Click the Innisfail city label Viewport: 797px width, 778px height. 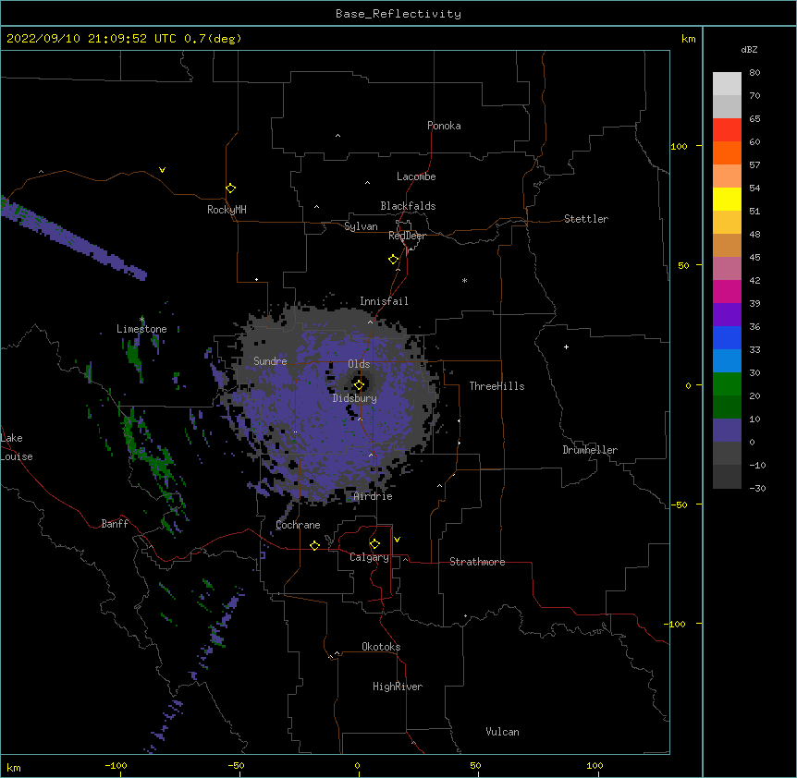pos(384,301)
